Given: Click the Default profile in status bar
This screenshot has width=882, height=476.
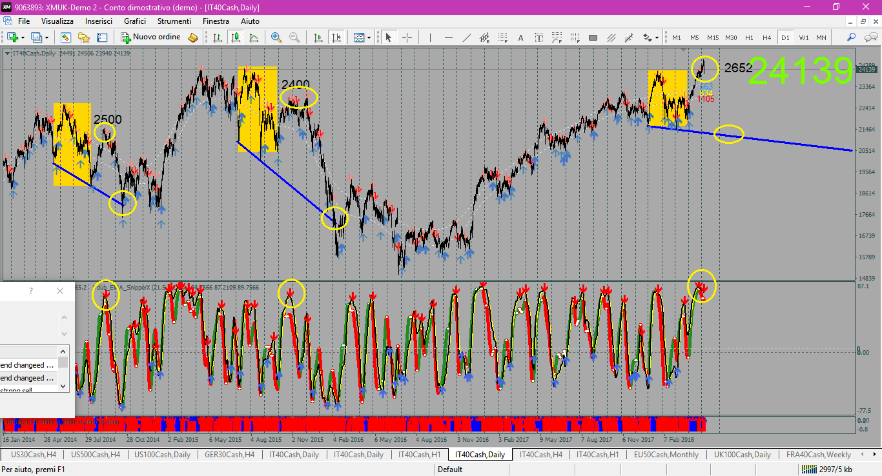Looking at the screenshot, I should 450,470.
